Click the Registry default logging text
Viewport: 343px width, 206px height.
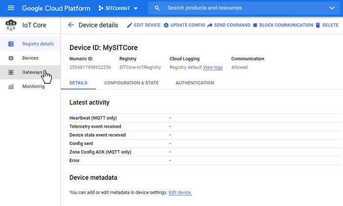coord(186,67)
